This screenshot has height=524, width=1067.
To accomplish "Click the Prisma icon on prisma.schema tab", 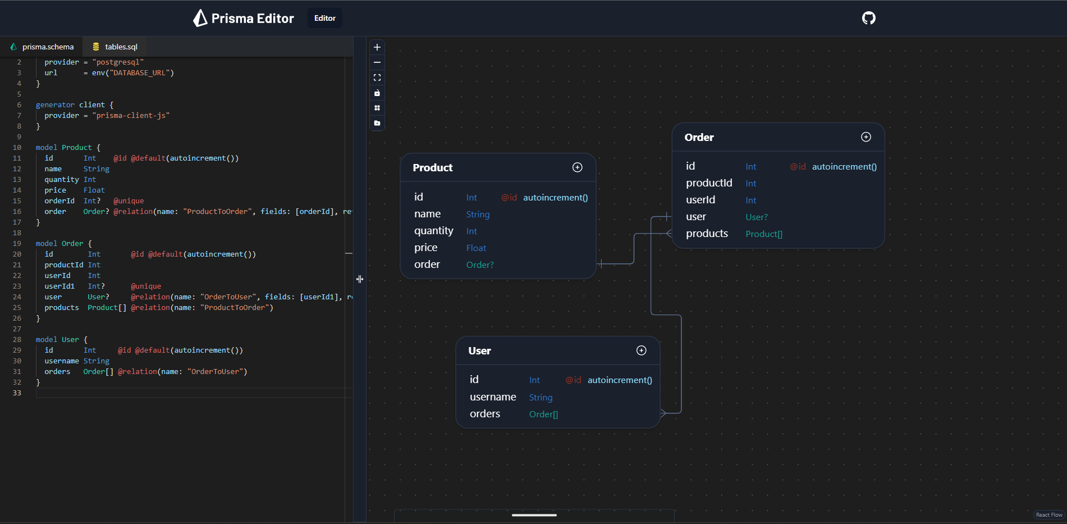I will click(13, 47).
